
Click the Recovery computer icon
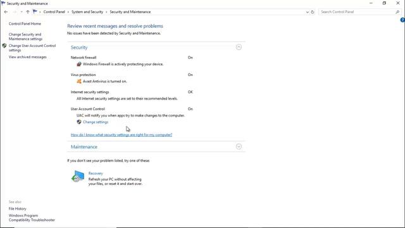click(78, 176)
